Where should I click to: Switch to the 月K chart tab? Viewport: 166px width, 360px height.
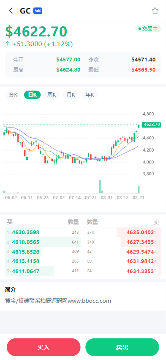(x=71, y=94)
